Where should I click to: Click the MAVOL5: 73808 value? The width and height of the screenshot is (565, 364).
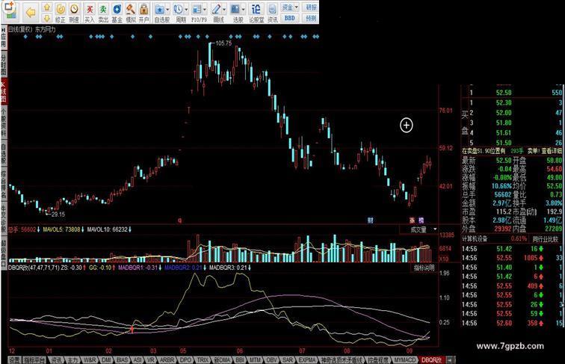(x=61, y=229)
